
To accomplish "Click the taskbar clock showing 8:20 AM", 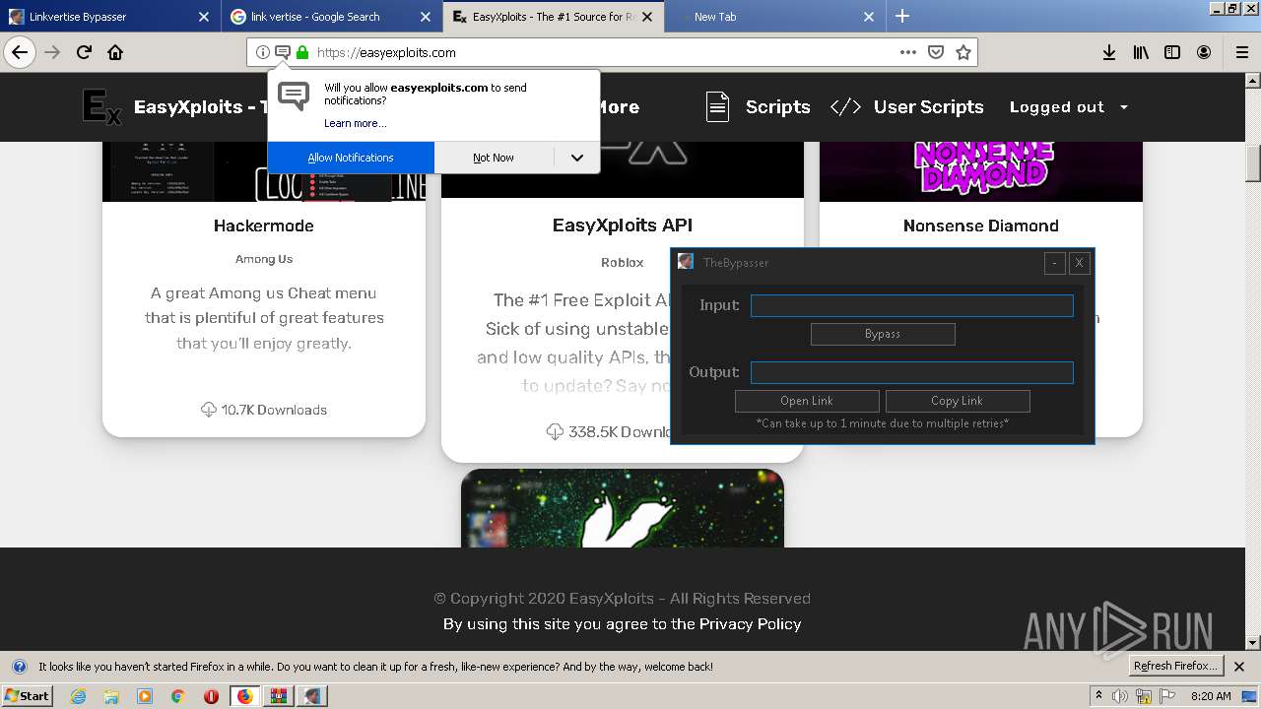I will (1211, 696).
